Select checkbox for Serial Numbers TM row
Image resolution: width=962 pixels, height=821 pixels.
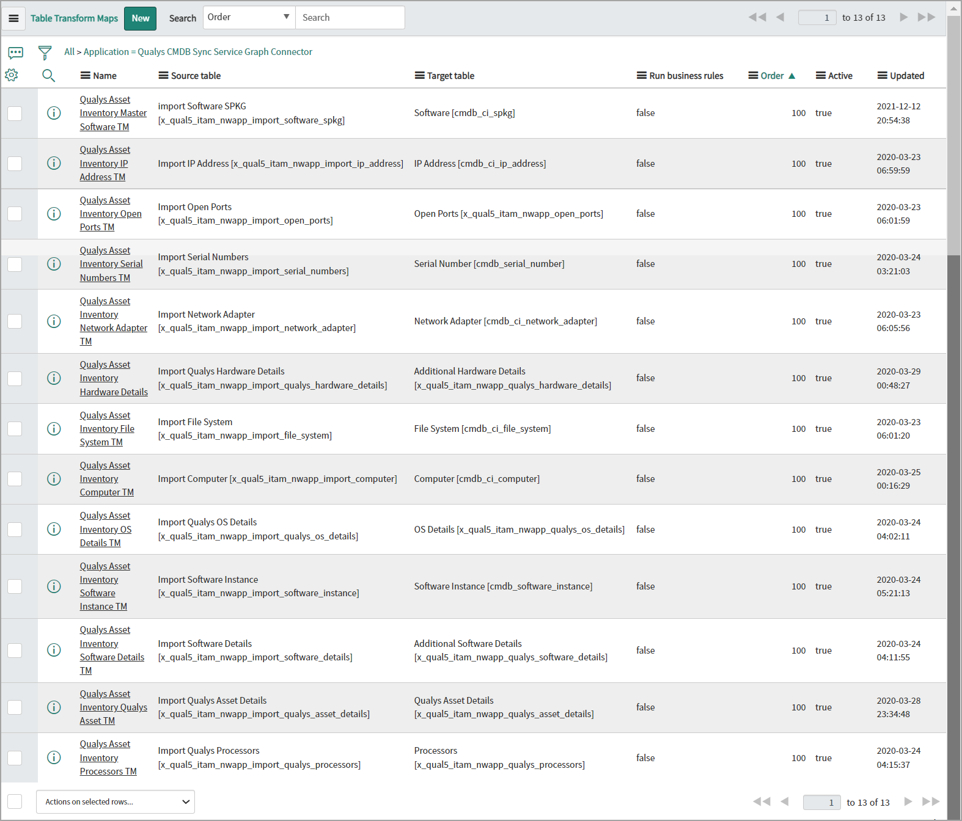[x=15, y=264]
